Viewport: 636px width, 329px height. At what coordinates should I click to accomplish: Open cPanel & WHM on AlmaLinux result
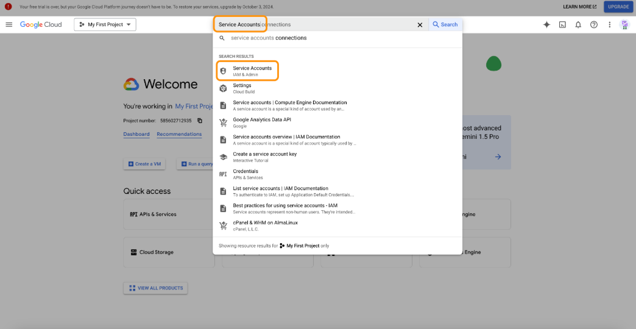tap(337, 225)
